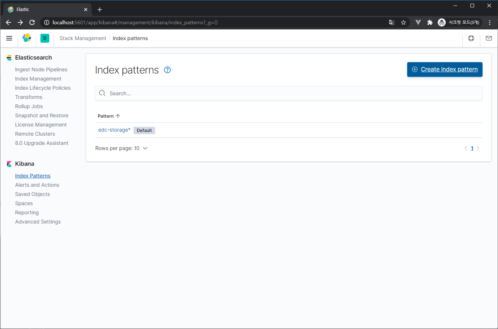Screen dimensions: 498x329
Task: Select the Elastic browser tab
Action: click(47, 9)
